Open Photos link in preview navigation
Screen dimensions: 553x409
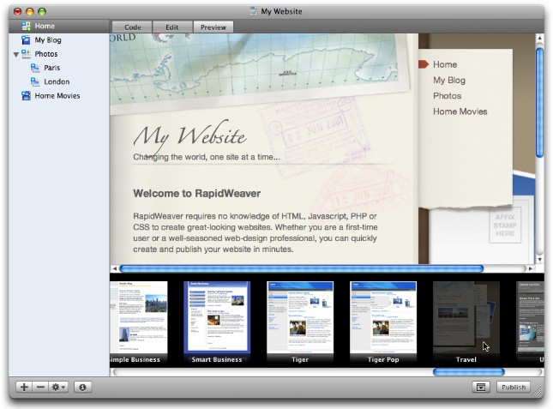(448, 96)
